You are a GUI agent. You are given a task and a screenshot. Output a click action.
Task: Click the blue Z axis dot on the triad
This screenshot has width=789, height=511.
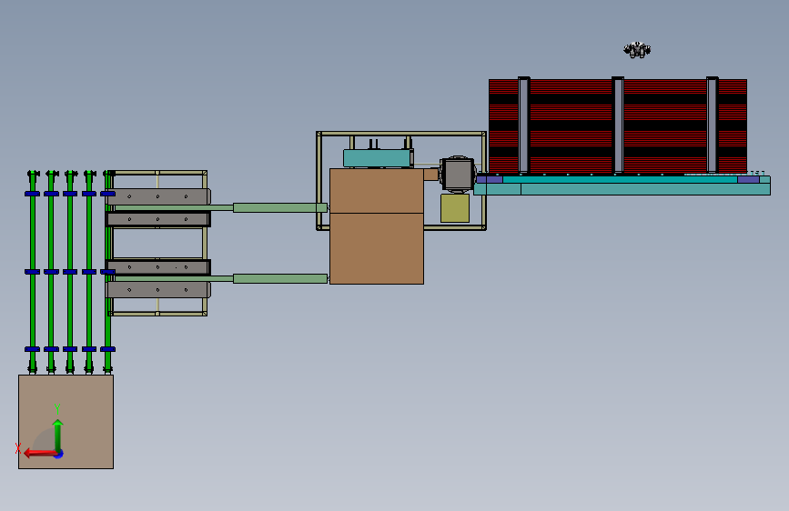point(59,454)
